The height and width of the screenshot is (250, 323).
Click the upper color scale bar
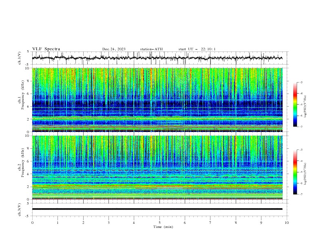[x=295, y=105]
